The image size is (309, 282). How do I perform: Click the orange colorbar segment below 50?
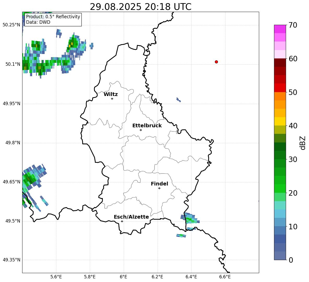coord(280,96)
